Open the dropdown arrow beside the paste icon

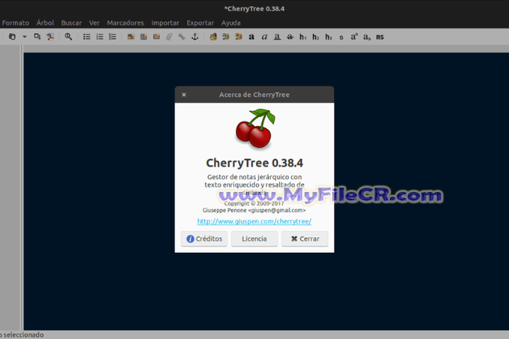[x=24, y=37]
